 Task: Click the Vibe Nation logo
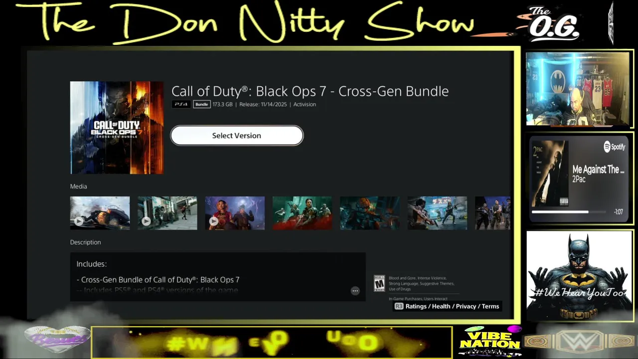tap(490, 342)
